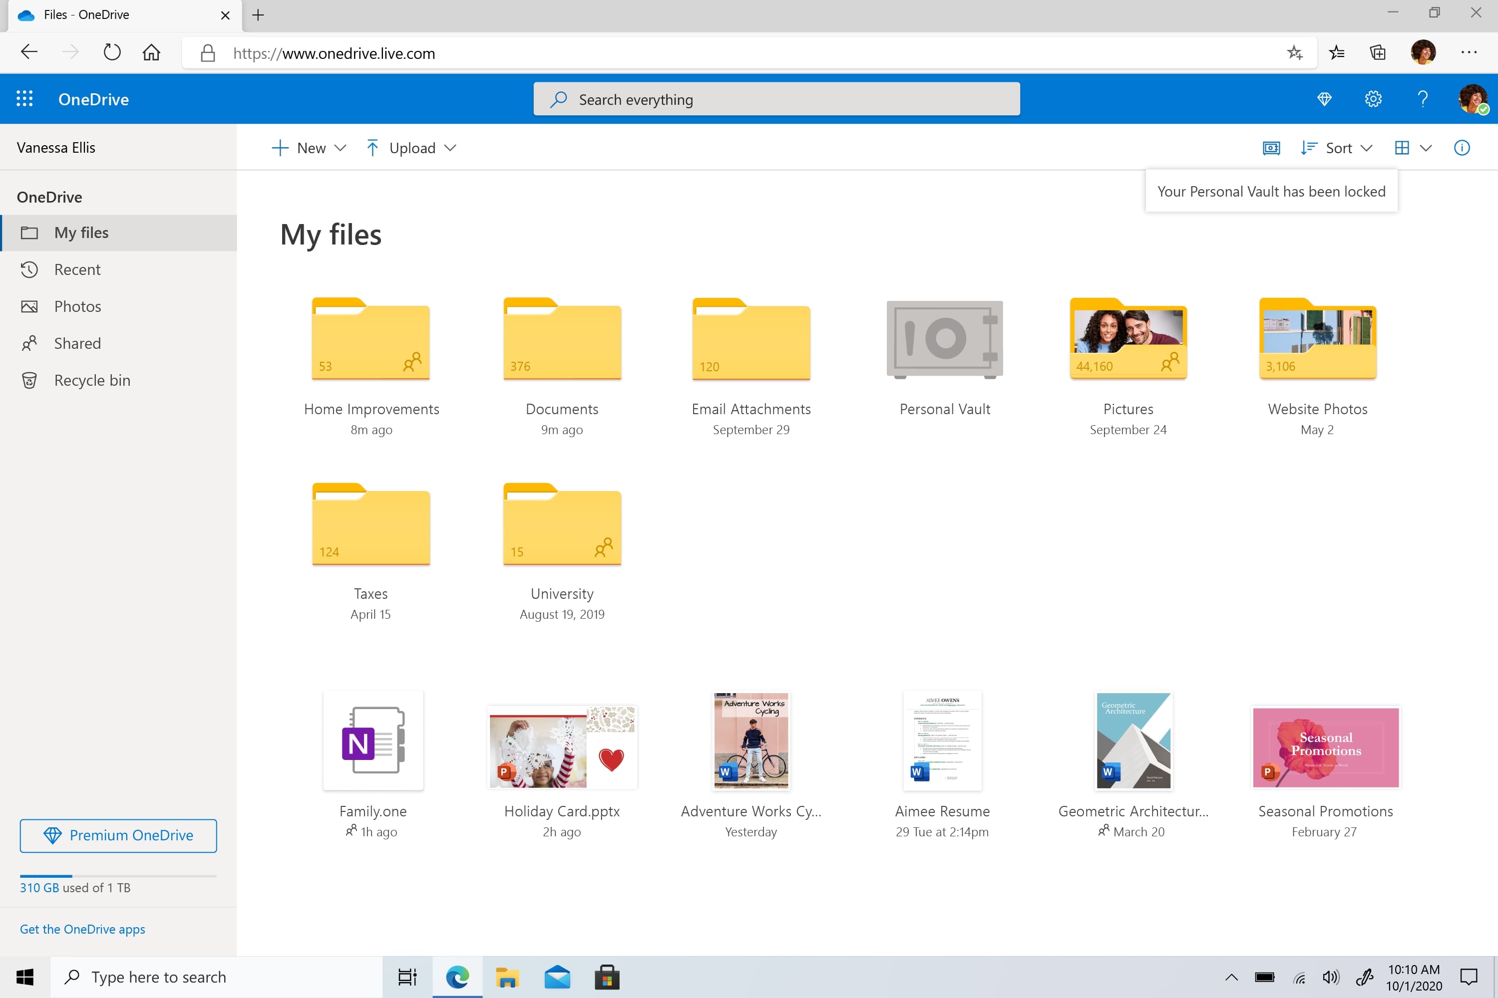This screenshot has height=998, width=1498.
Task: Go to browser home page
Action: 152,52
